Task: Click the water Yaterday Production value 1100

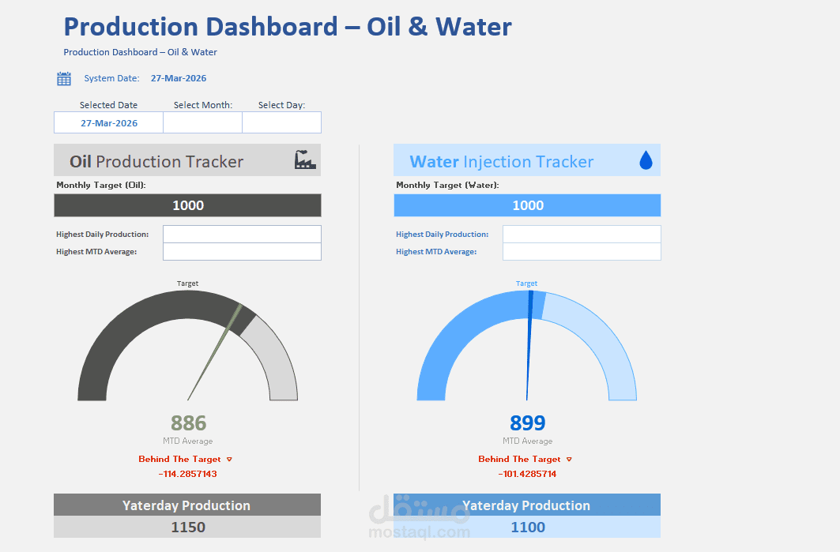Action: [x=528, y=528]
